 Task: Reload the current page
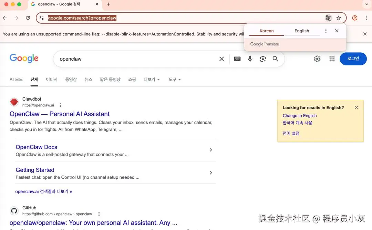pyautogui.click(x=28, y=18)
